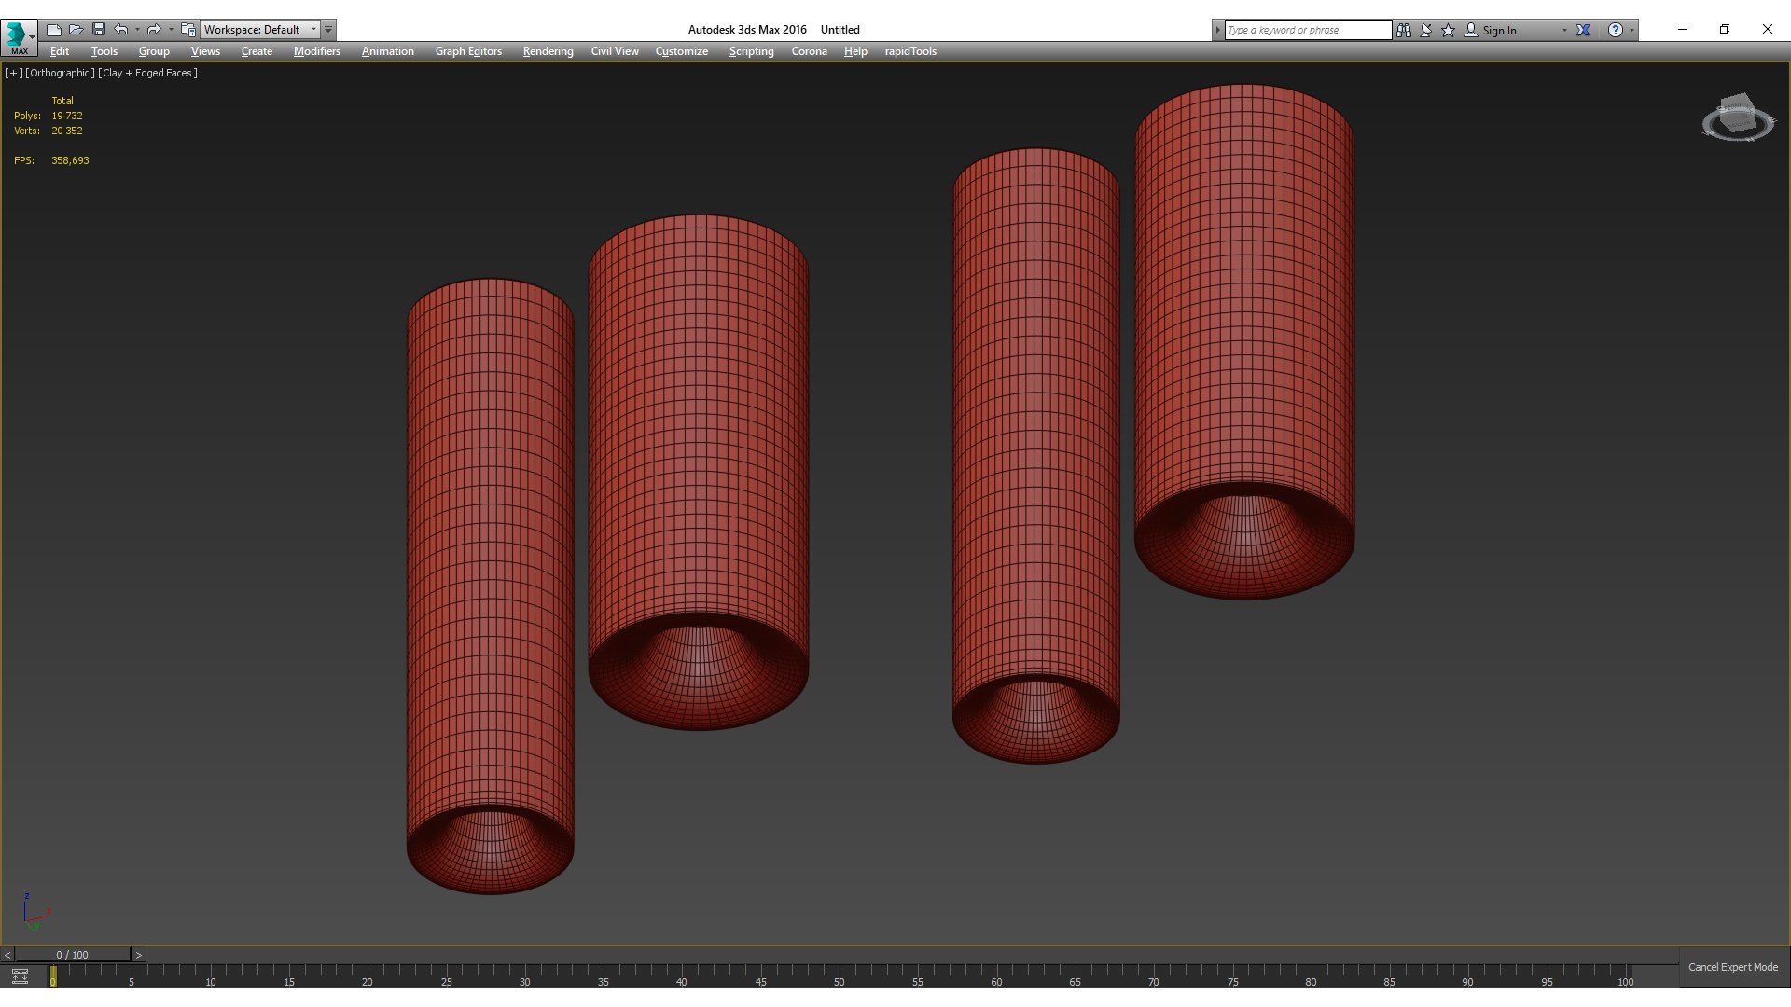This screenshot has width=1791, height=1007.
Task: Click the Open File folder icon
Action: coord(76,30)
